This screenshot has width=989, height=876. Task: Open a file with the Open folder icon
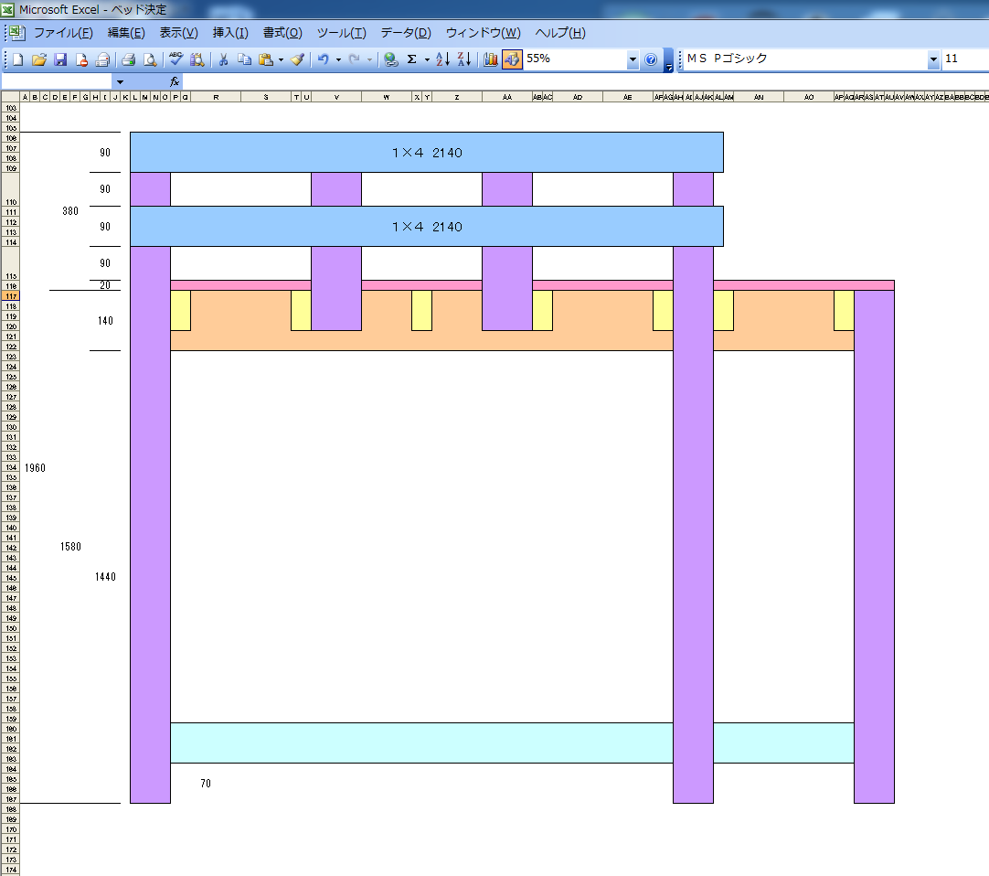click(39, 59)
